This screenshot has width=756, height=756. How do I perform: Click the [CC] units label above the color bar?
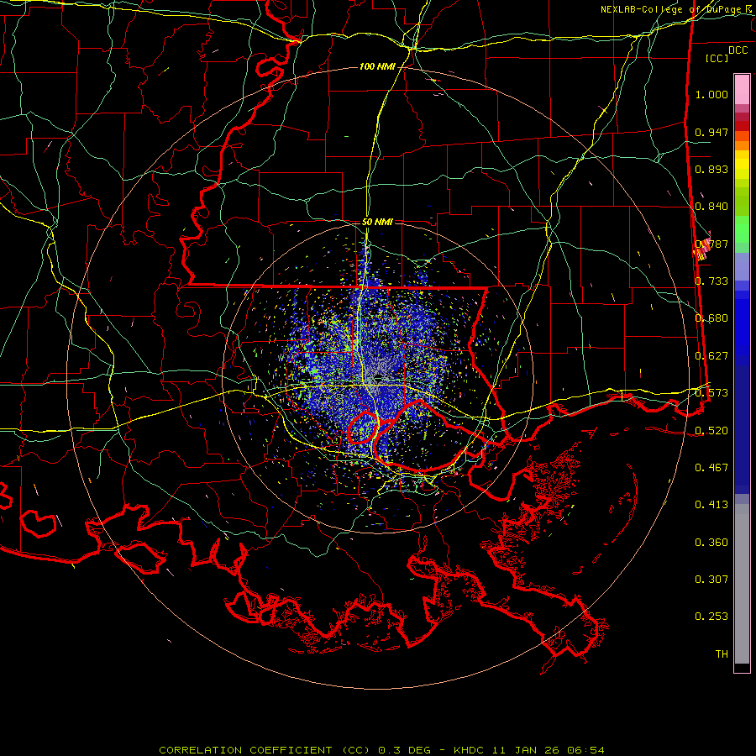click(717, 58)
